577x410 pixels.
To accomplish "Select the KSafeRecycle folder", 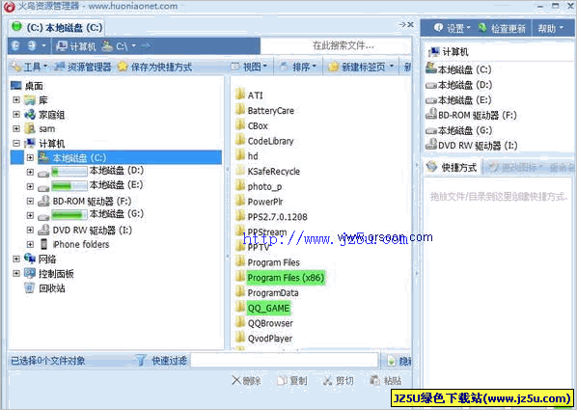I will point(274,172).
